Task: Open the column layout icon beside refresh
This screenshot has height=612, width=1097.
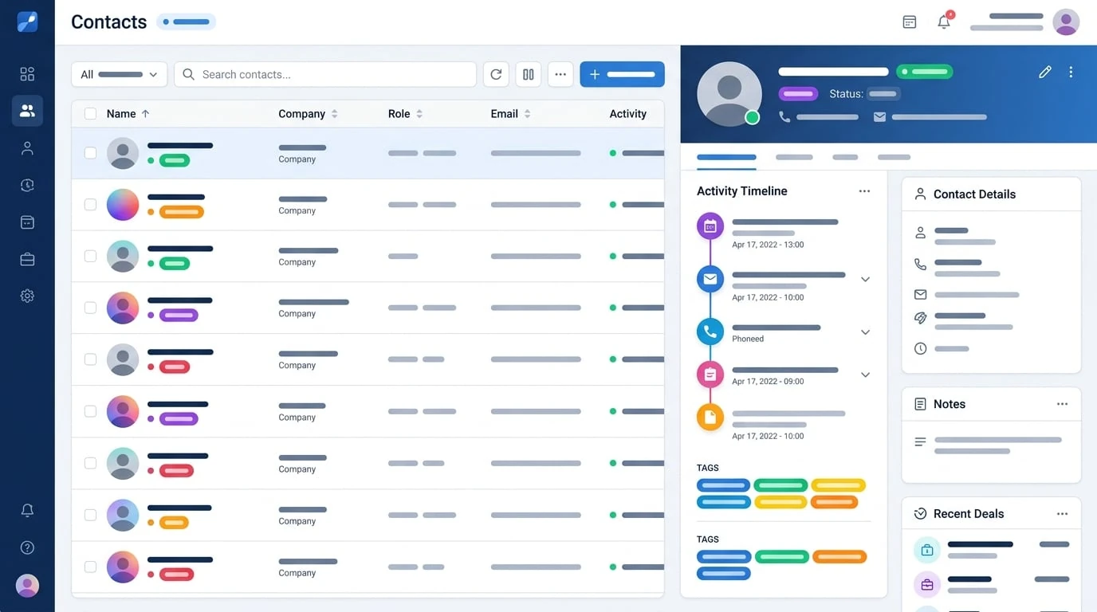Action: tap(529, 74)
